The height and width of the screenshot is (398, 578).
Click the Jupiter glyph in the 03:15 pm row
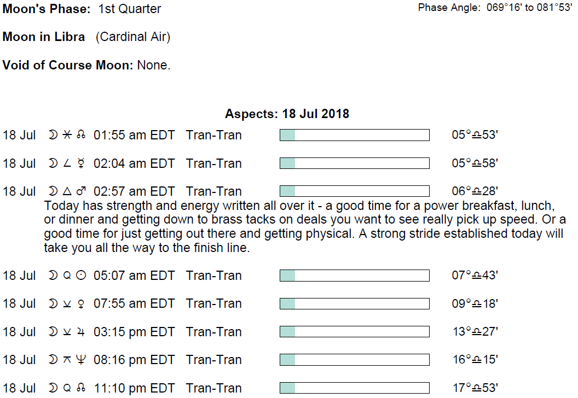pos(81,332)
